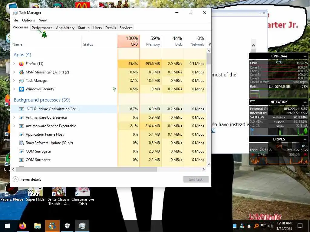The width and height of the screenshot is (310, 232).
Task: Click the Super Hilda desktop shortcut
Action: [x=35, y=194]
